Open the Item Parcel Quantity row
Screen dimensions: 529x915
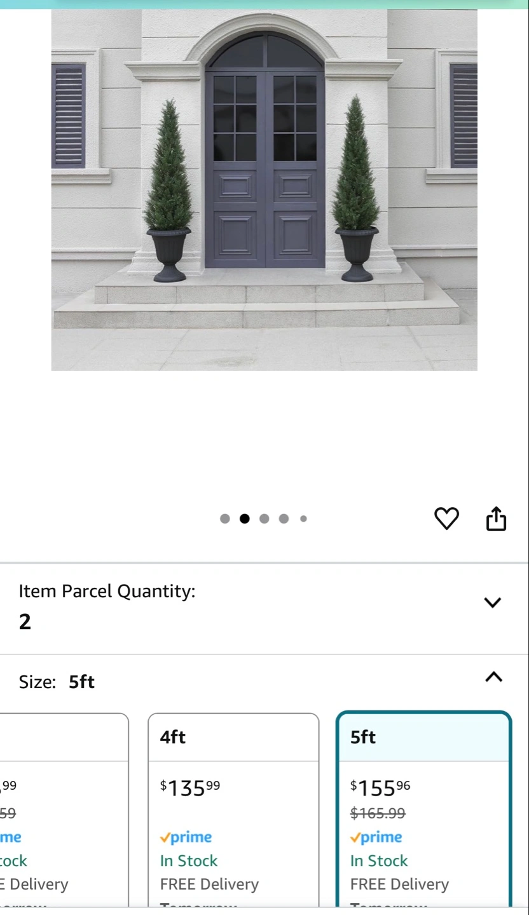coord(264,609)
